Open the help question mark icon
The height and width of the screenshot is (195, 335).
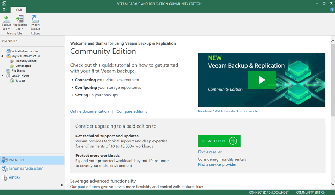pos(332,10)
